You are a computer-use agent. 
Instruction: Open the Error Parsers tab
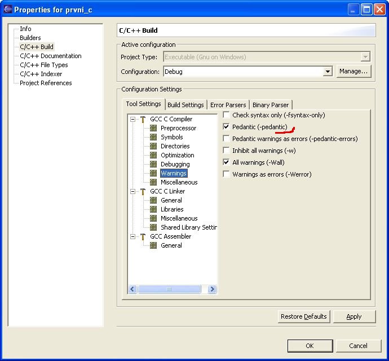pyautogui.click(x=228, y=105)
